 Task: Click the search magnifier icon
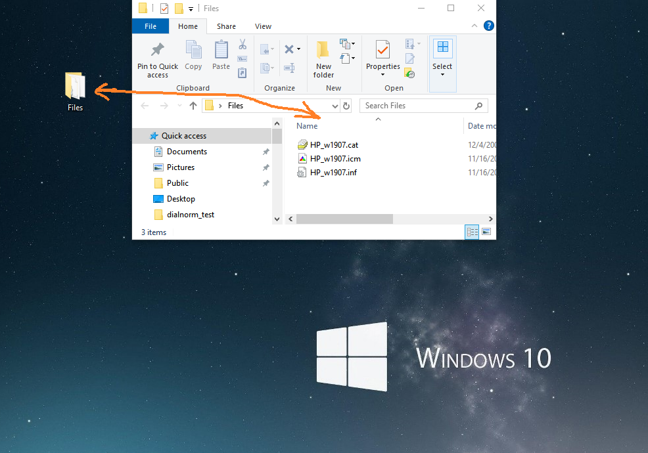(478, 106)
